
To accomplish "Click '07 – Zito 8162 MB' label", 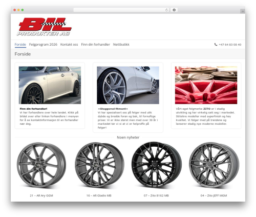I will (156, 195).
